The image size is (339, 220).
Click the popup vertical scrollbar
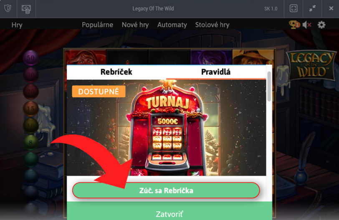click(x=269, y=86)
